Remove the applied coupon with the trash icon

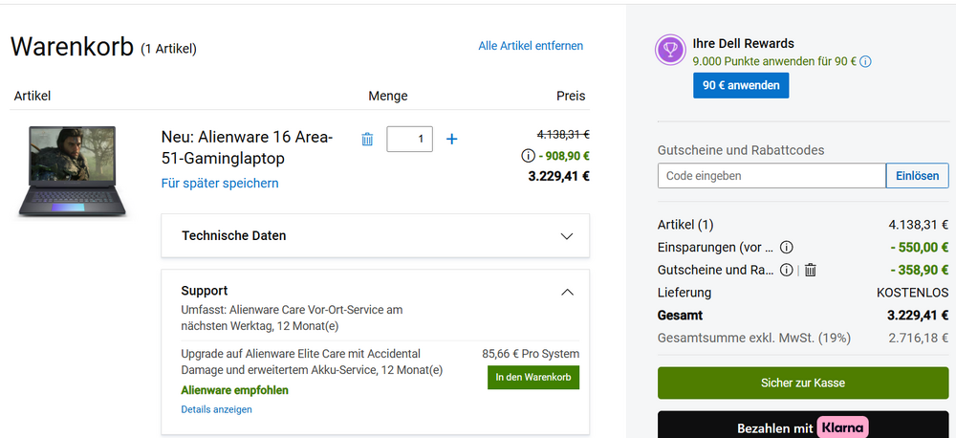pos(810,270)
